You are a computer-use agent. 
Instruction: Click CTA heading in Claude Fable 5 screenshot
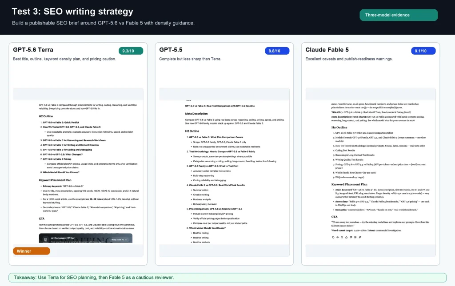tap(334, 217)
